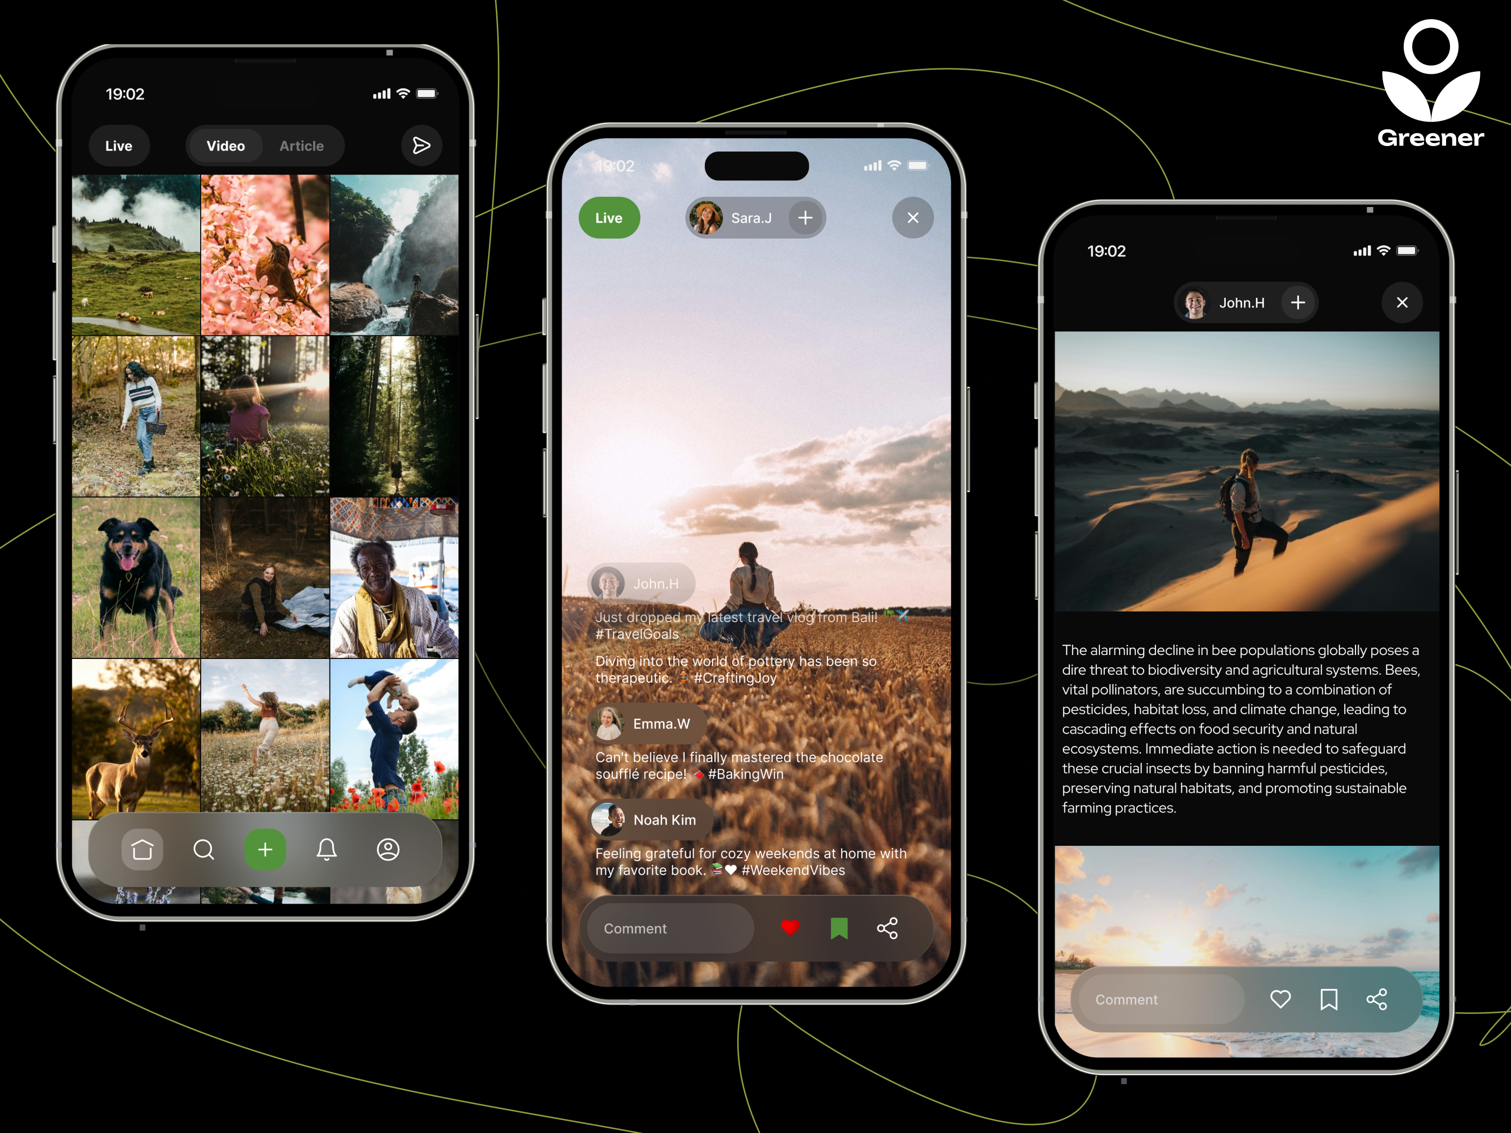1511x1133 pixels.
Task: Tap the home icon on left phone
Action: tap(143, 851)
